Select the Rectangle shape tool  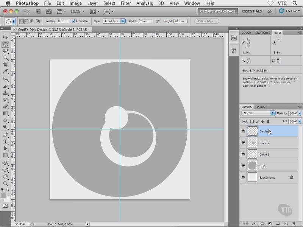pyautogui.click(x=5, y=155)
